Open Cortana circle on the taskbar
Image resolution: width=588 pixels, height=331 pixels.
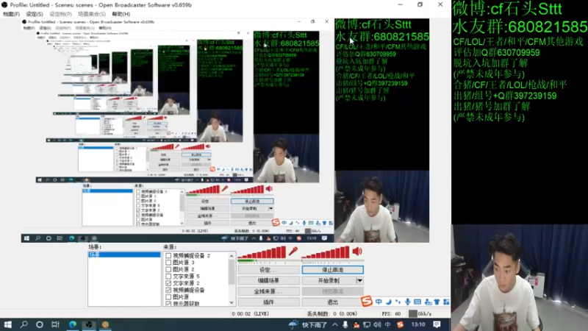click(x=40, y=324)
